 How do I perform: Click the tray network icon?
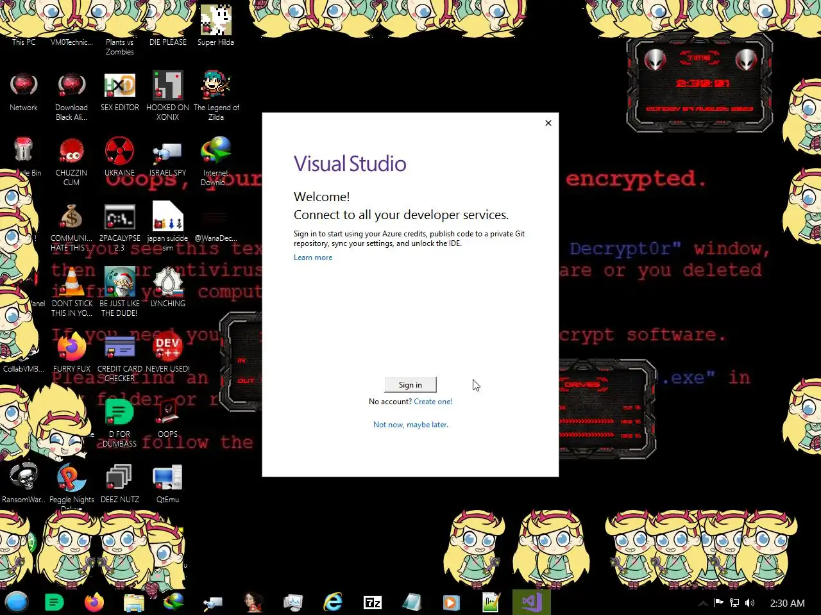point(734,603)
